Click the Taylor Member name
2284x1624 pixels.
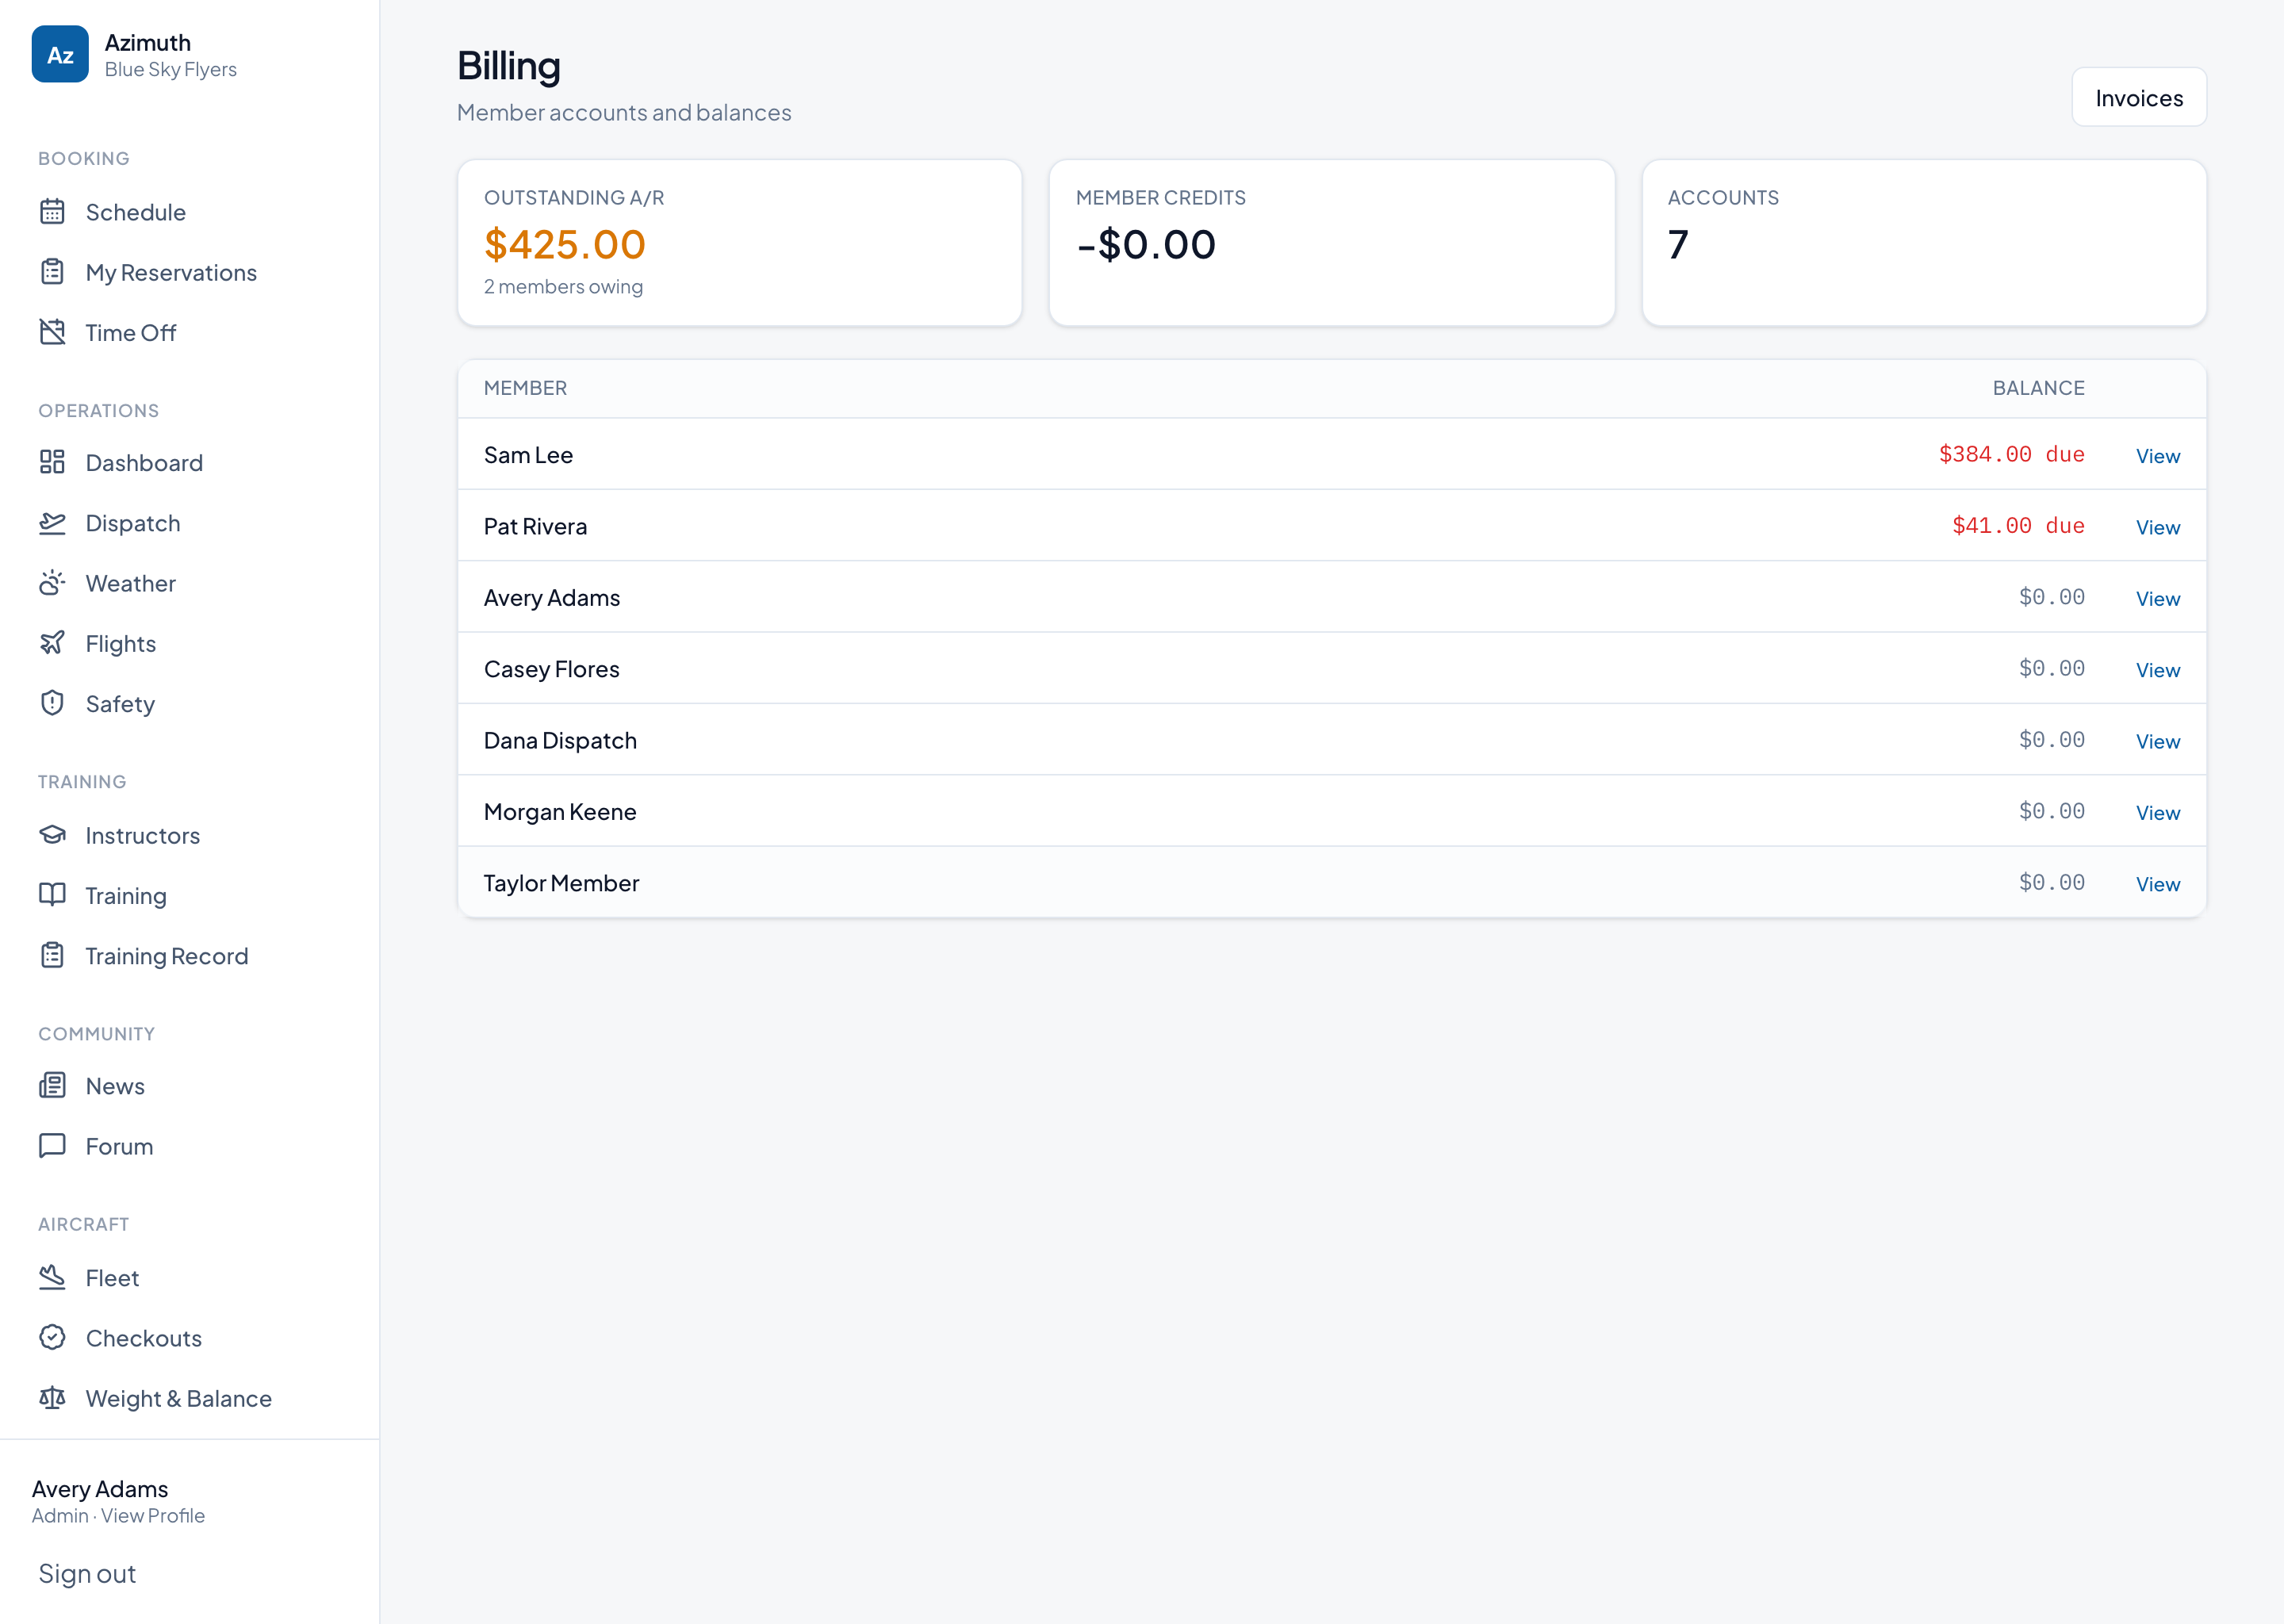(x=561, y=883)
